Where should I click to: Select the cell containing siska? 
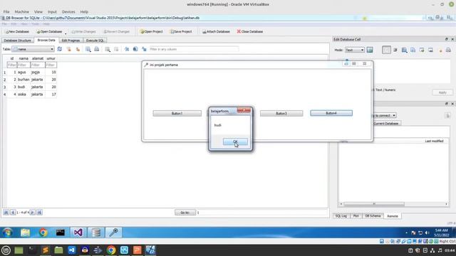(24, 95)
